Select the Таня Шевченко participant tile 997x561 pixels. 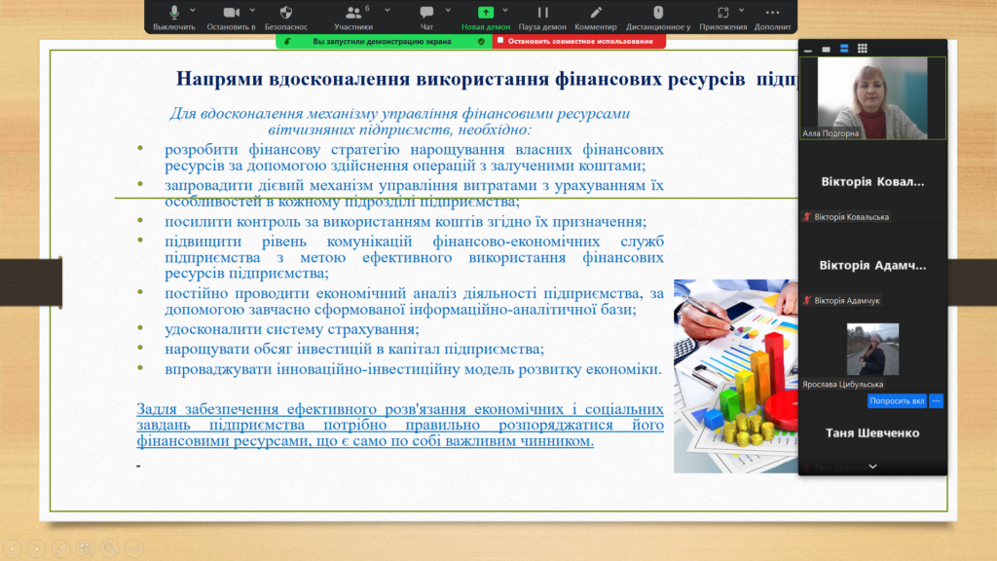click(x=872, y=433)
